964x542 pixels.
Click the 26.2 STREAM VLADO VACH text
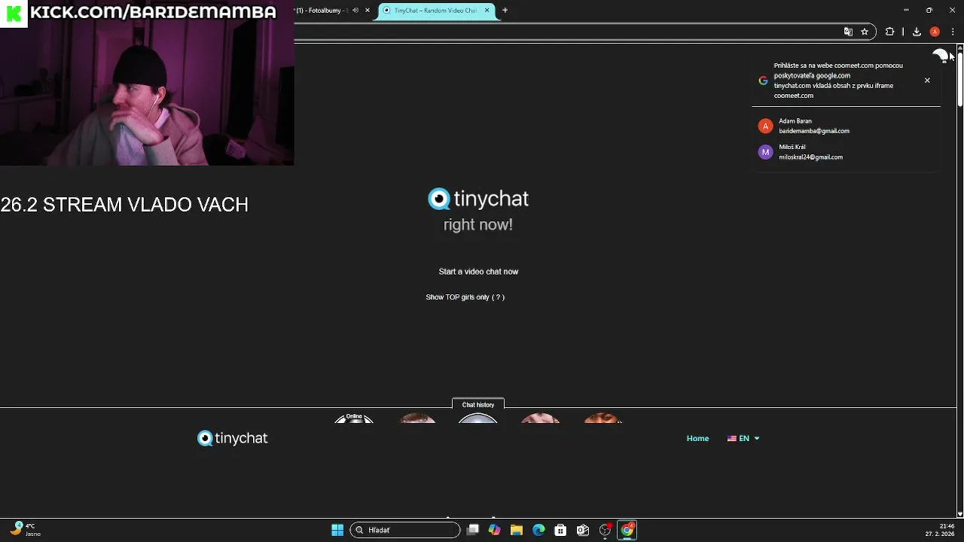click(x=124, y=205)
